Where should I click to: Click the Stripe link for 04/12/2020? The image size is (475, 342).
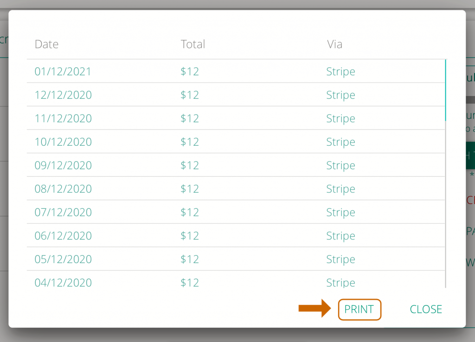340,282
